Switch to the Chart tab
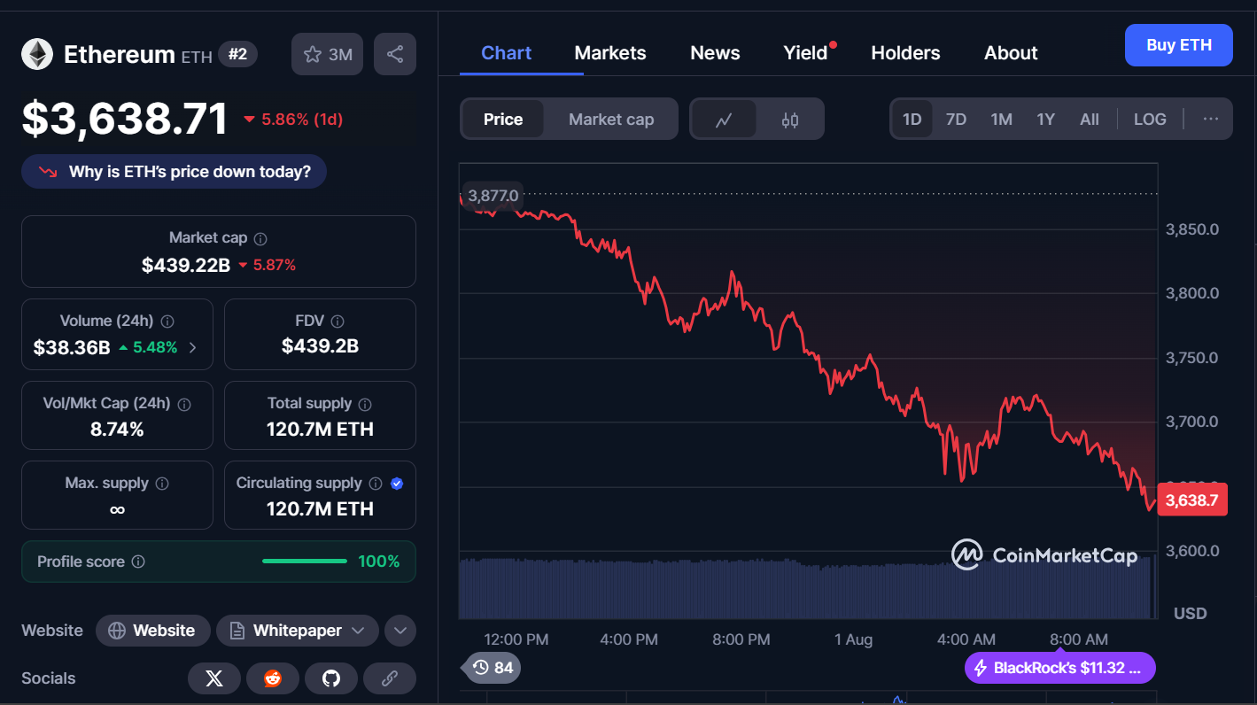1257x705 pixels. coord(506,53)
